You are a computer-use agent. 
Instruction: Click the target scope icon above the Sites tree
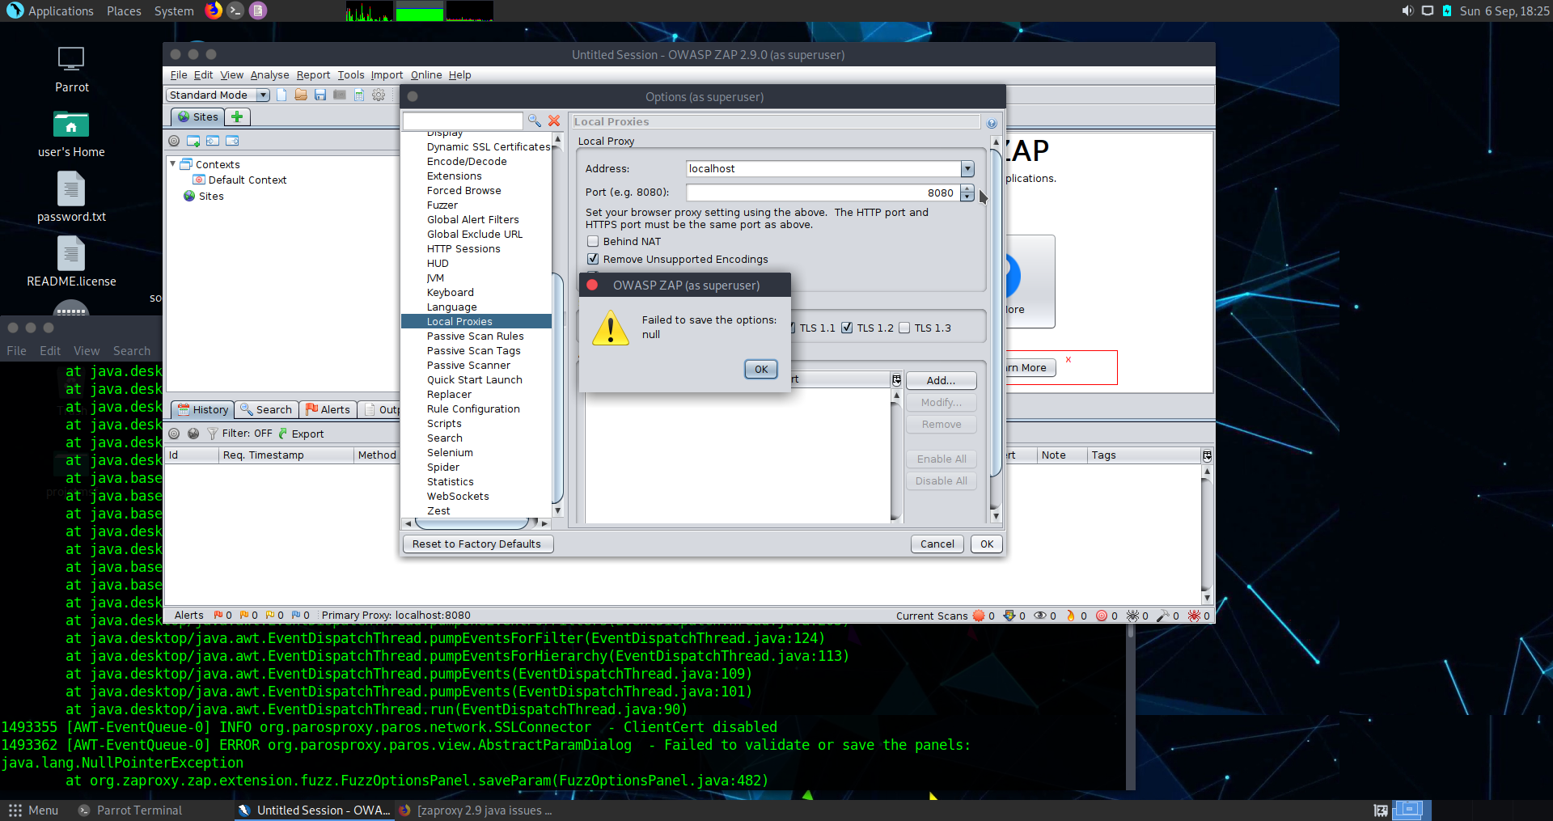click(174, 140)
